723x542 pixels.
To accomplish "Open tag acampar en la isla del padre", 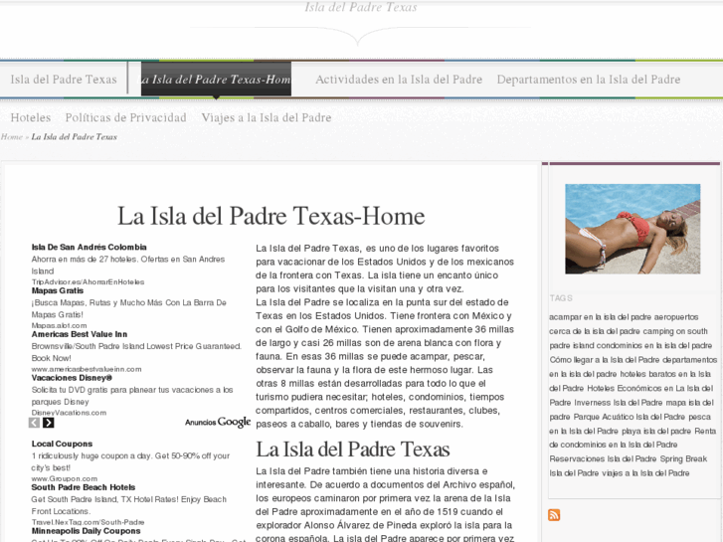I will pos(601,317).
